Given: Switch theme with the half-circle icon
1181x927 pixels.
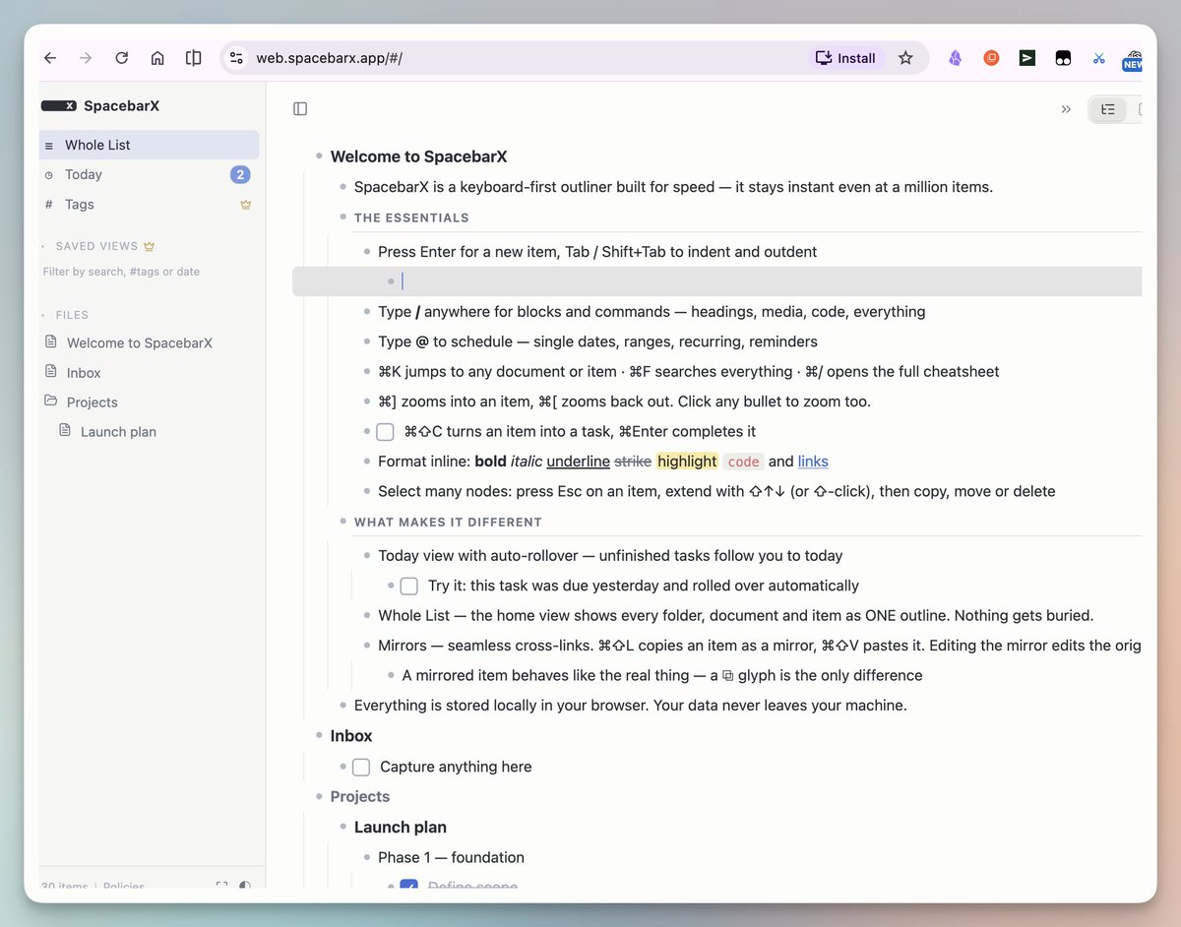Looking at the screenshot, I should (245, 887).
